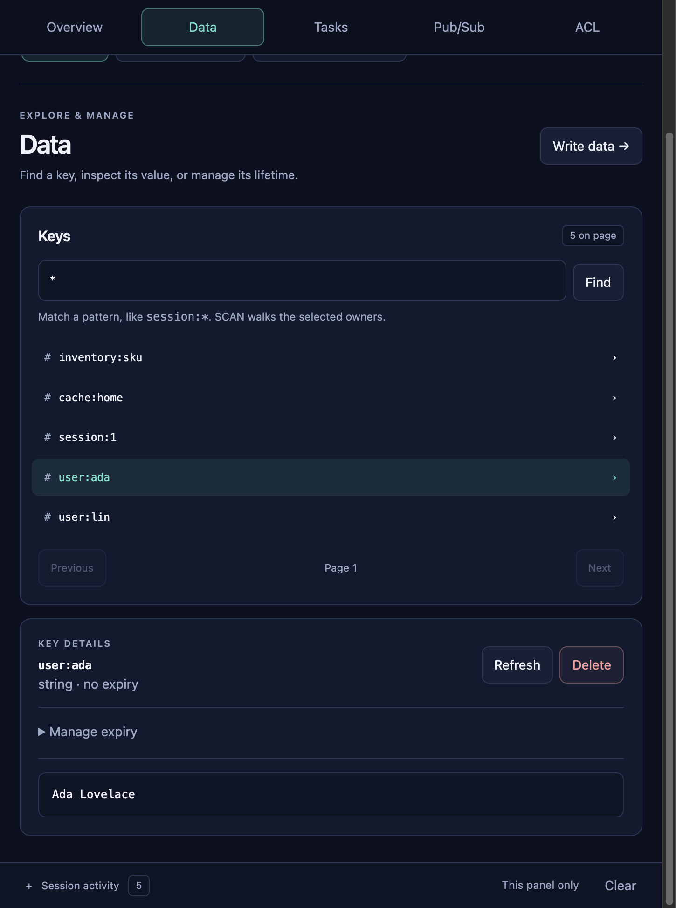Open the Tasks tab
This screenshot has width=676, height=908.
(x=331, y=27)
